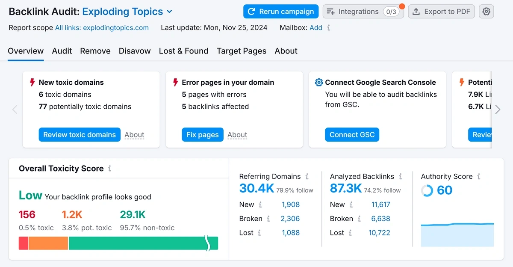Open the Integrations 0/3 button
Viewport: 513px width, 267px height.
click(363, 12)
